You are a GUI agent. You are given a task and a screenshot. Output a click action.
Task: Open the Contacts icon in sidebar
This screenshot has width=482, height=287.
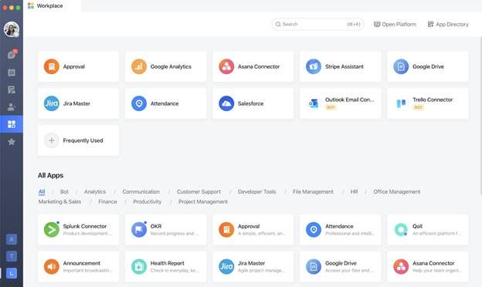12,106
